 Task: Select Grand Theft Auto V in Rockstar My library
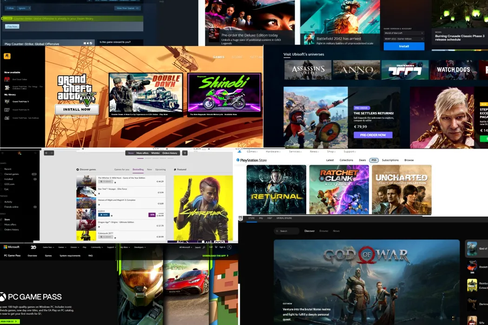click(x=21, y=101)
